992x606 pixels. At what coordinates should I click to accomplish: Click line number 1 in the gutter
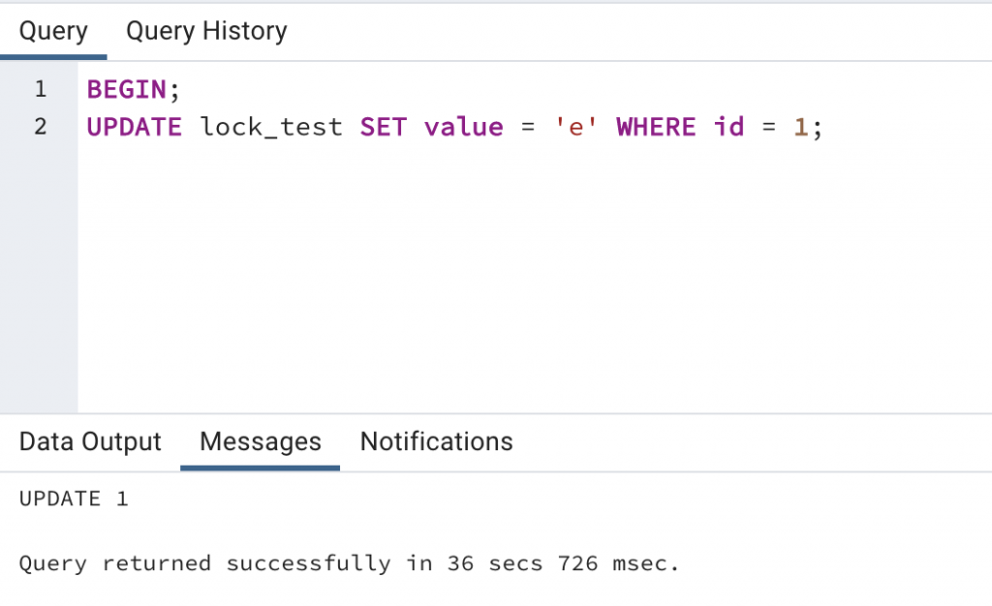pos(40,90)
